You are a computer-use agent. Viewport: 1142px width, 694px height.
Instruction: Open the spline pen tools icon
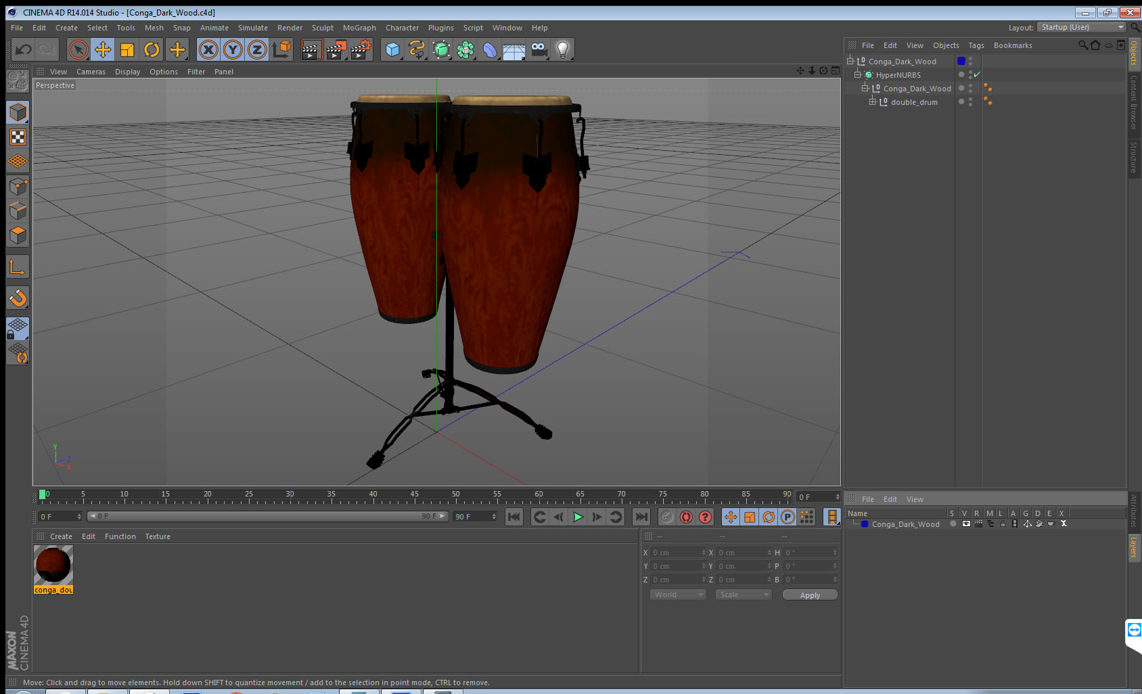417,49
